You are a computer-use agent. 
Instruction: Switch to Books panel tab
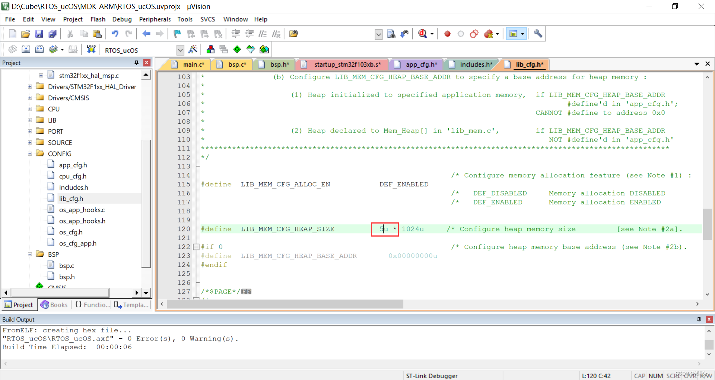[54, 305]
